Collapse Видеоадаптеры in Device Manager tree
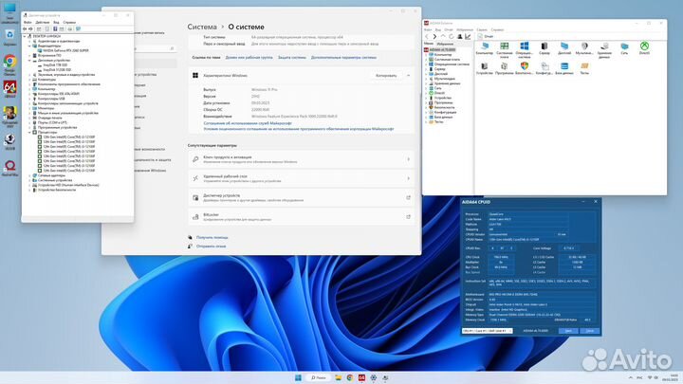This screenshot has width=683, height=384. 29,46
